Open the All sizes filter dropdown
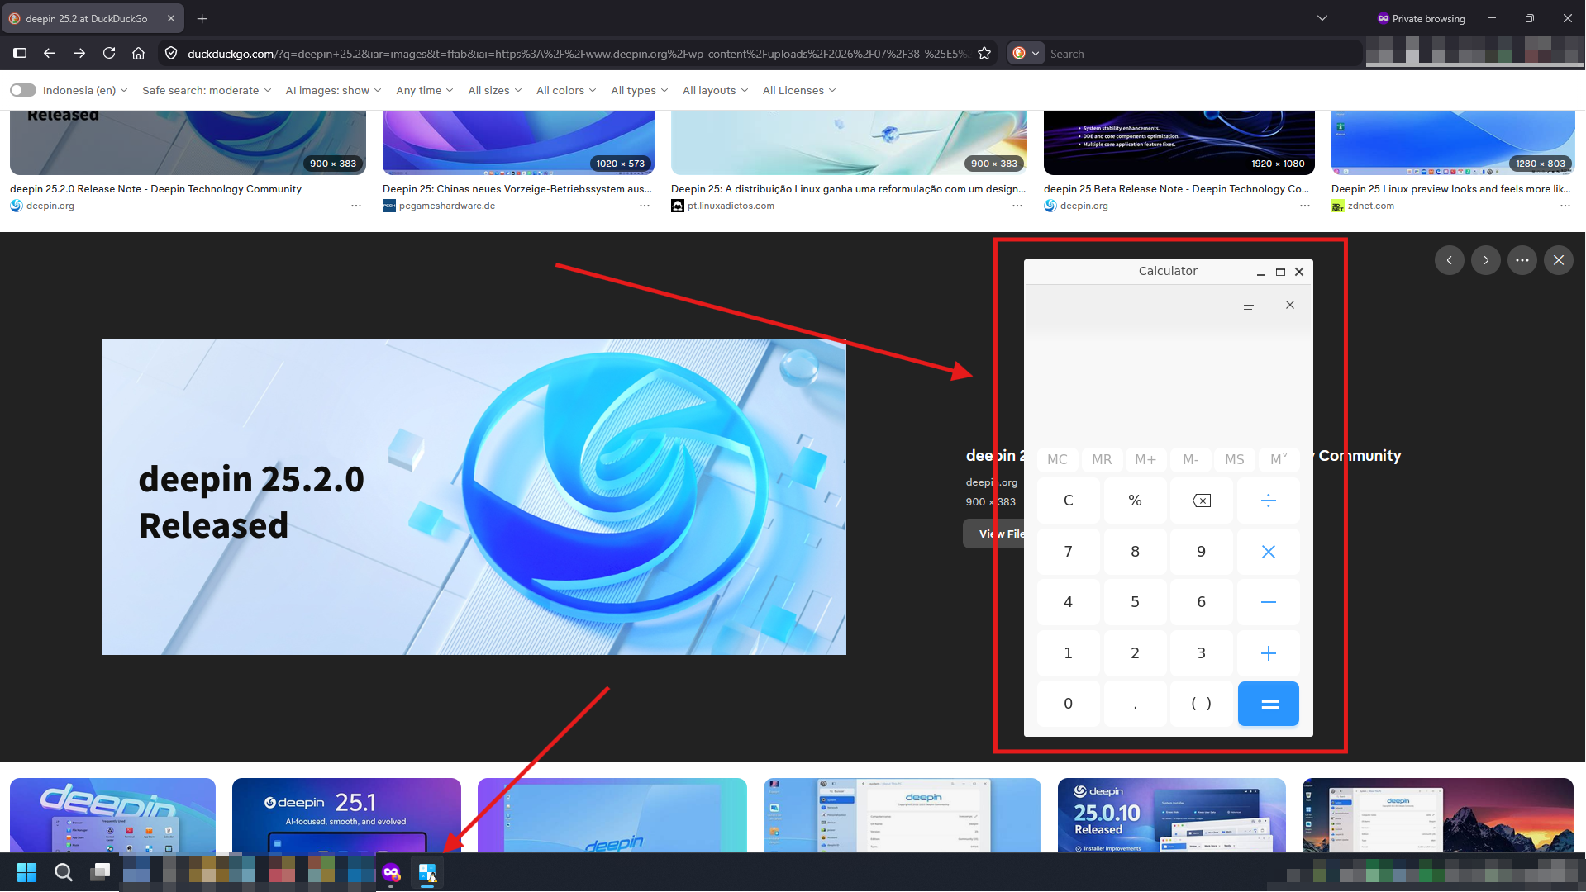Viewport: 1586px width, 892px height. 494,90
